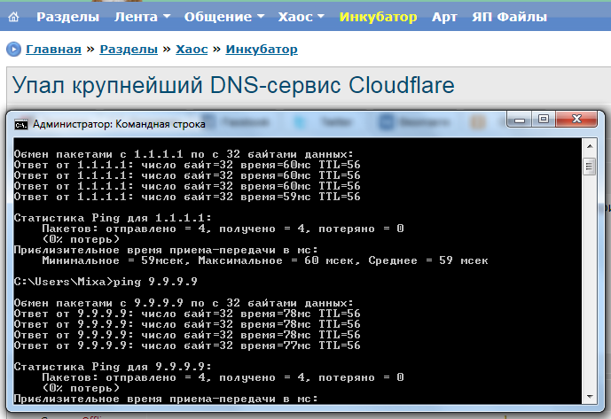Click the console scrollbar down arrow
This screenshot has width=611, height=419.
click(590, 397)
